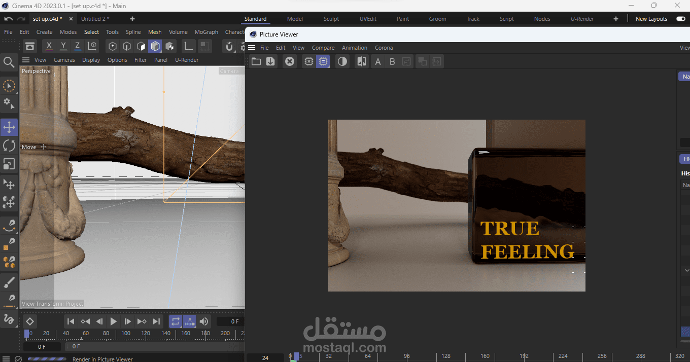The image size is (690, 362).
Task: Open Picture Viewer hamburger menu
Action: click(x=252, y=48)
